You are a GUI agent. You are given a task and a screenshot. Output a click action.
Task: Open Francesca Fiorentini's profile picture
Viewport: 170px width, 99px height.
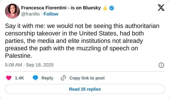point(12,11)
